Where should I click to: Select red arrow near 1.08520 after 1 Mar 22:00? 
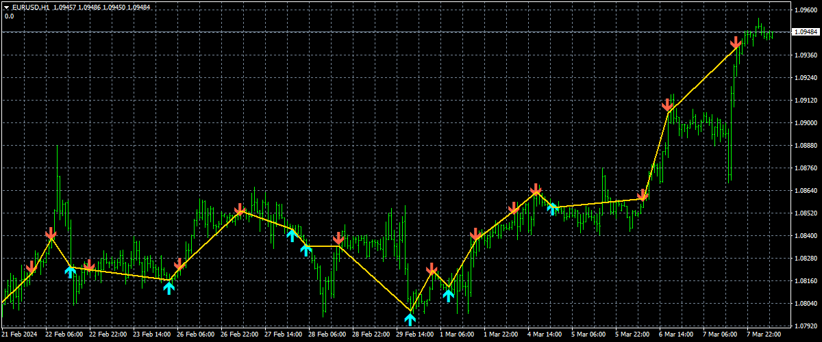pyautogui.click(x=514, y=207)
